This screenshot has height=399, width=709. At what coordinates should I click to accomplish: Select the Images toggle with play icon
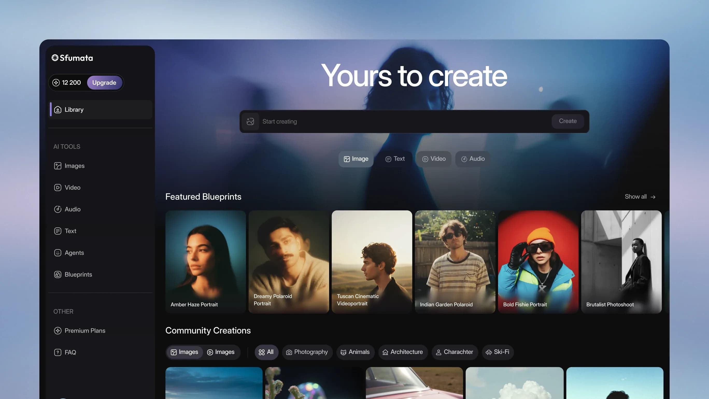(x=221, y=352)
